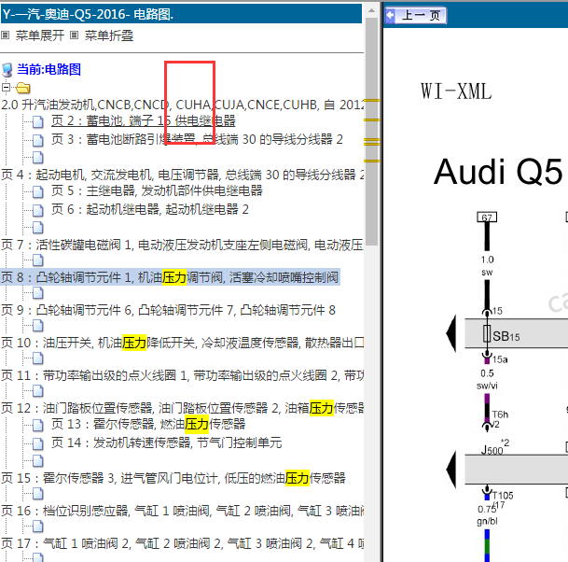
Task: Open 页 6 起动机继电器 entry
Action: point(150,209)
